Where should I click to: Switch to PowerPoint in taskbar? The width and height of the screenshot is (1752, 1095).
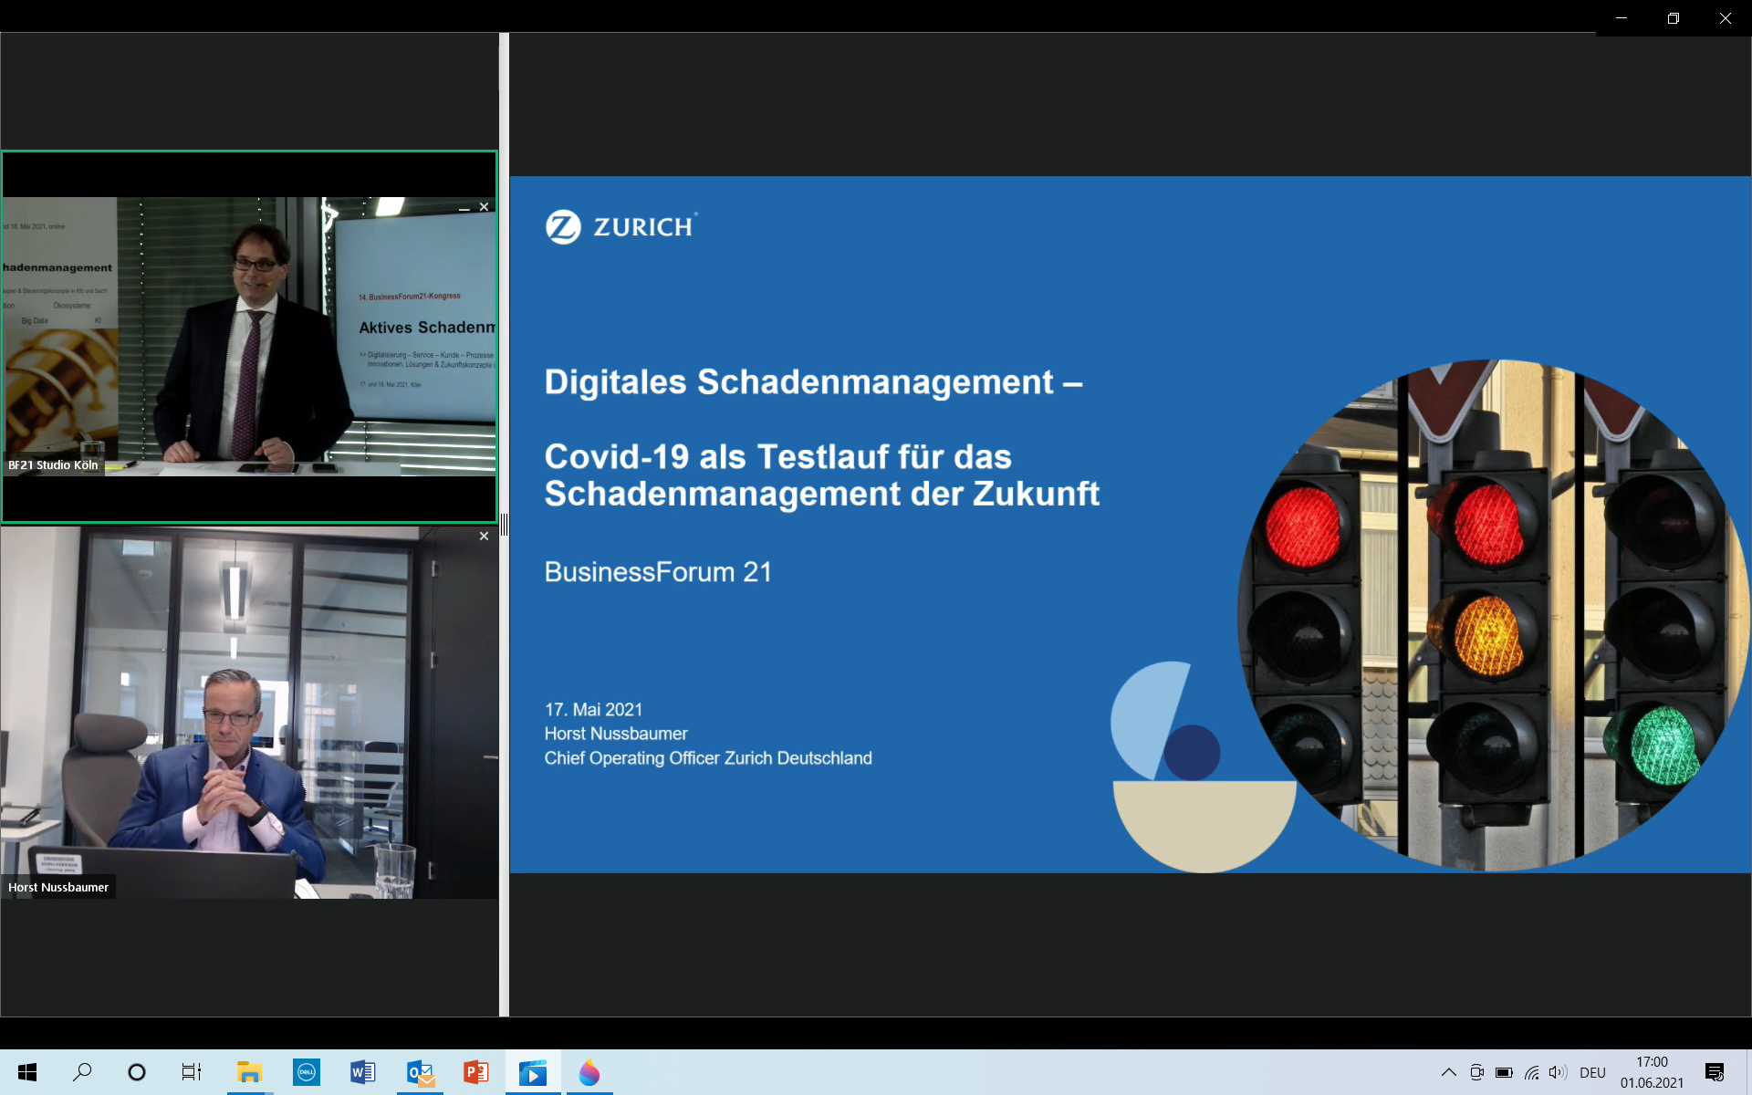[x=475, y=1072]
